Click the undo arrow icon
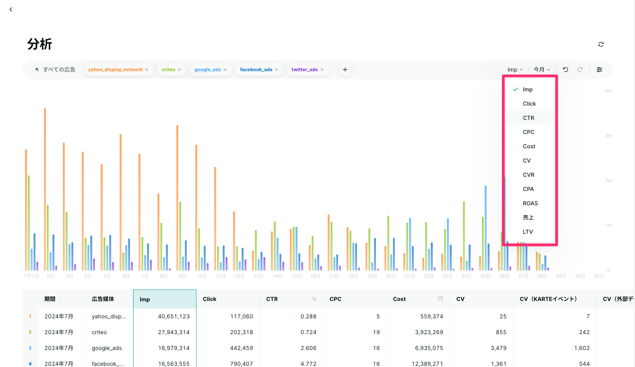This screenshot has height=367, width=635. pyautogui.click(x=566, y=70)
